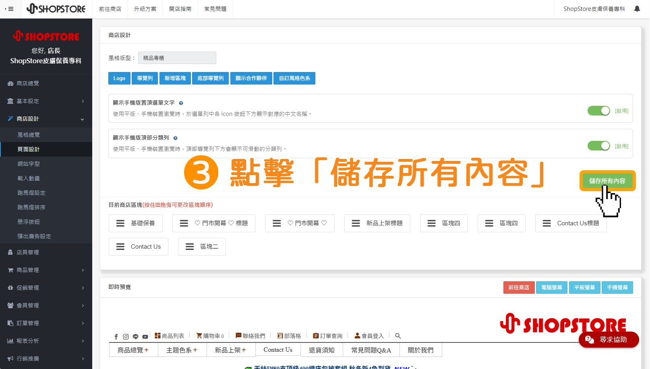Expand 報表分析 in the sidebar

coord(46,341)
